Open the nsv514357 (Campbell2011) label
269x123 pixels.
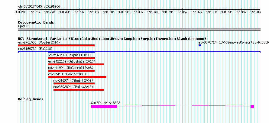(x=70, y=55)
